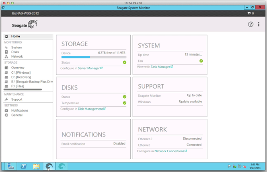Click the storage capacity usage bar
This screenshot has height=172, width=267.
click(94, 57)
